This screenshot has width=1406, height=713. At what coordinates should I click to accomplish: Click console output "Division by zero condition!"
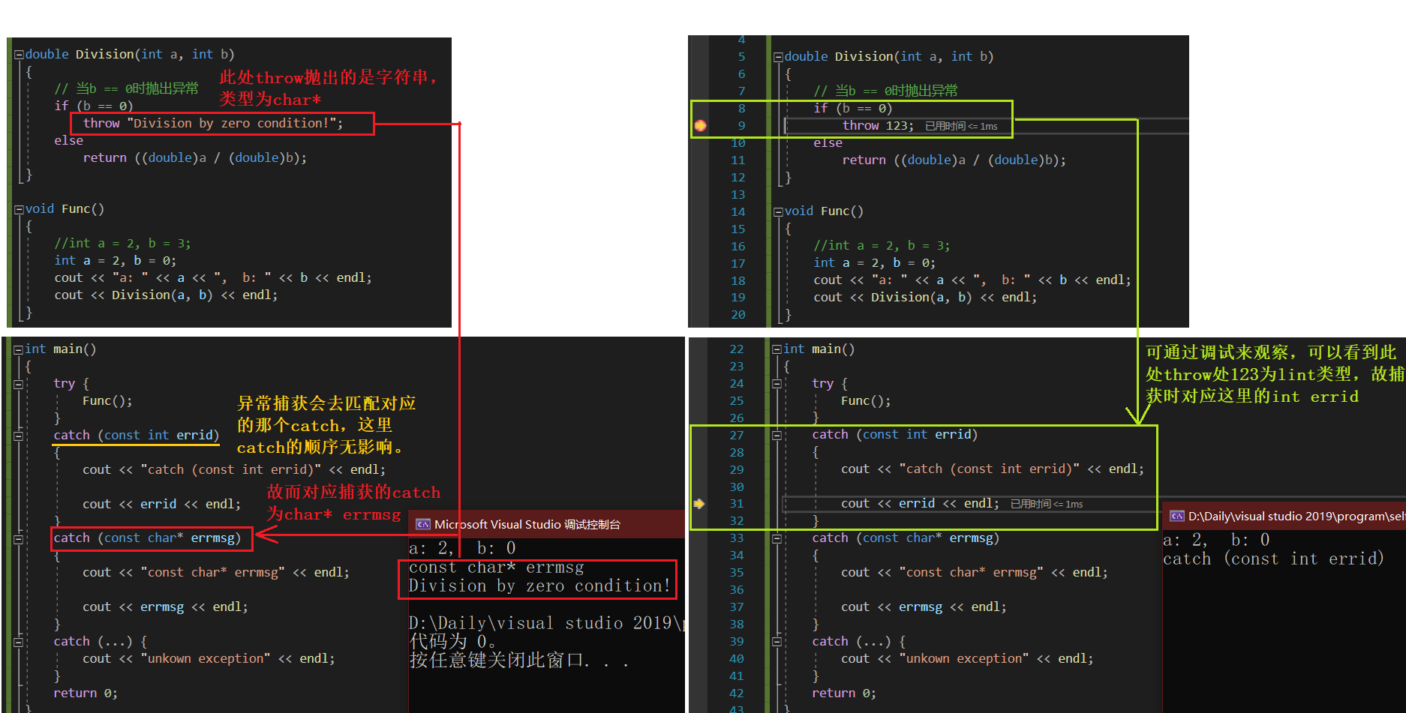click(539, 586)
